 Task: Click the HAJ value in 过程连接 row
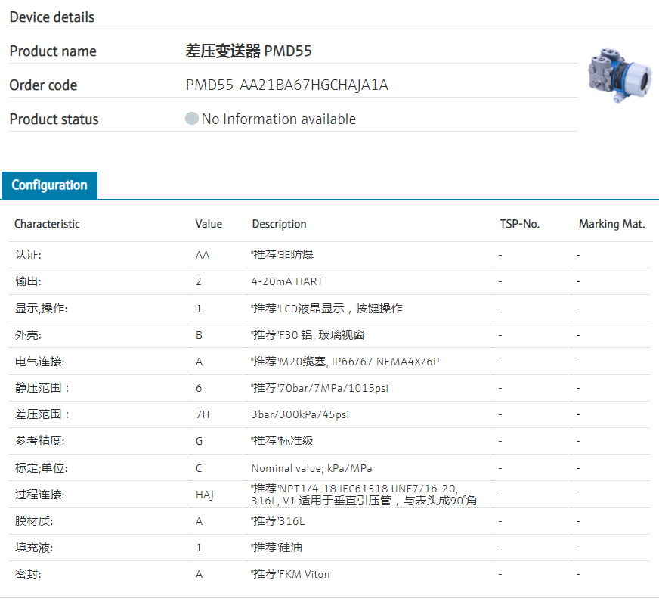204,495
